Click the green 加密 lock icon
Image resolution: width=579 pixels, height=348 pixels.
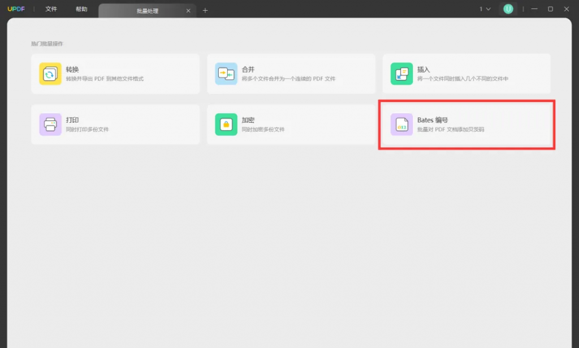(226, 124)
